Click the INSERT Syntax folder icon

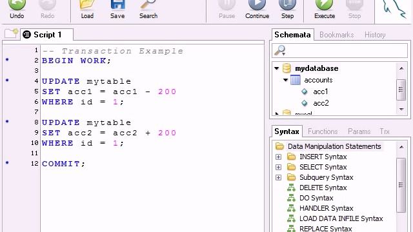click(291, 157)
